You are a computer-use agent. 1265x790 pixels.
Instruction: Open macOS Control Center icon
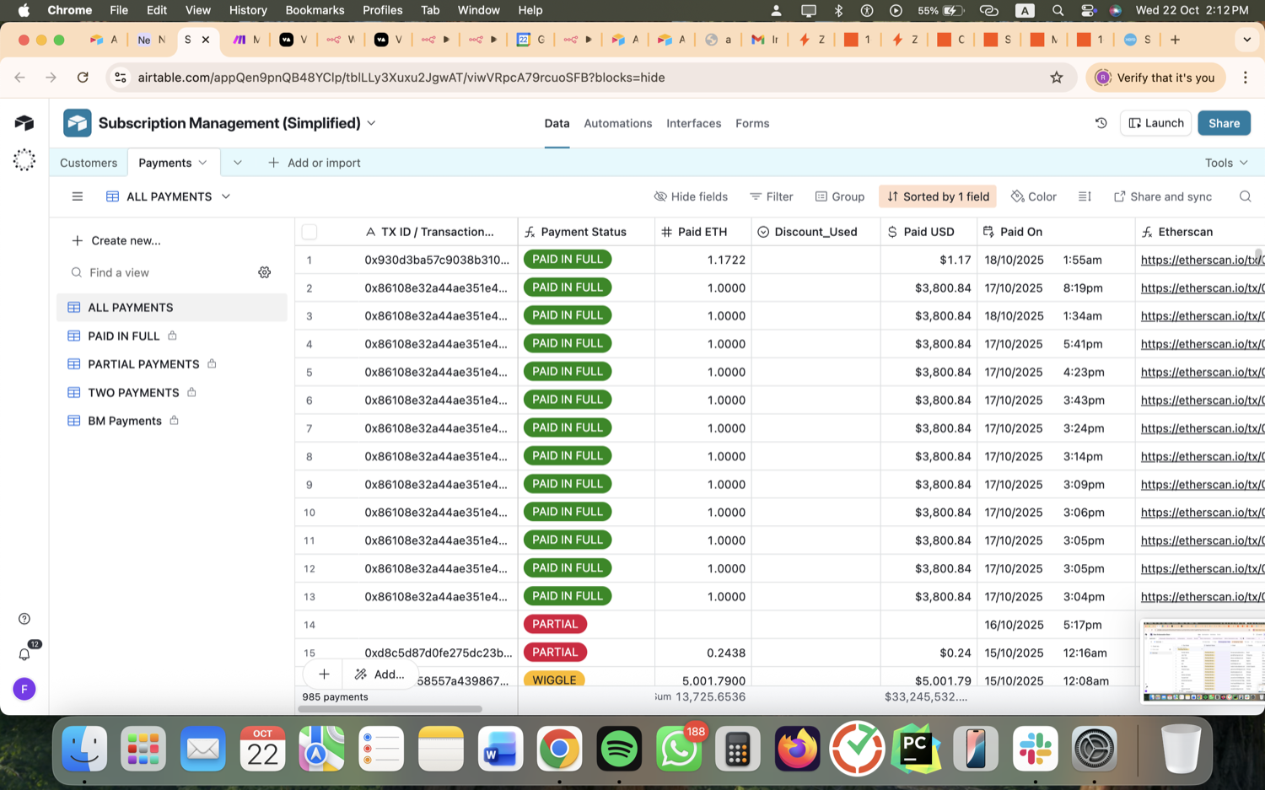click(x=1088, y=10)
